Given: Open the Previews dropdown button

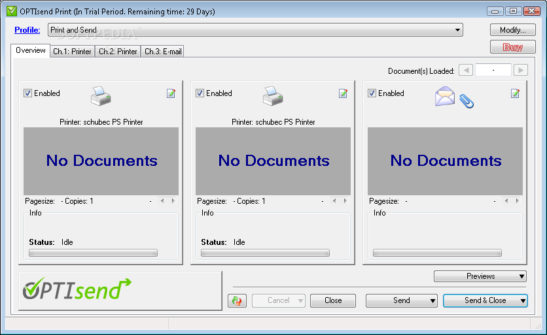Looking at the screenshot, I should tap(480, 276).
